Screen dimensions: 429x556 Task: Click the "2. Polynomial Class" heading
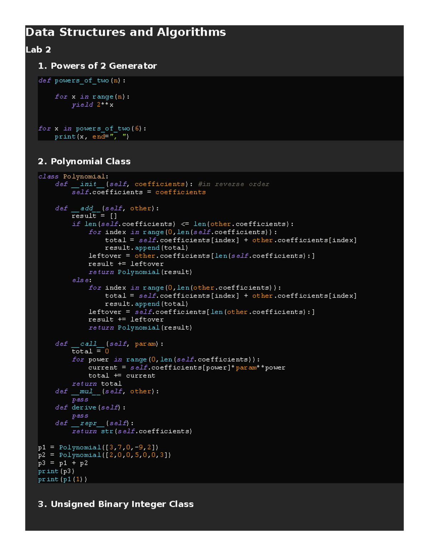(84, 161)
